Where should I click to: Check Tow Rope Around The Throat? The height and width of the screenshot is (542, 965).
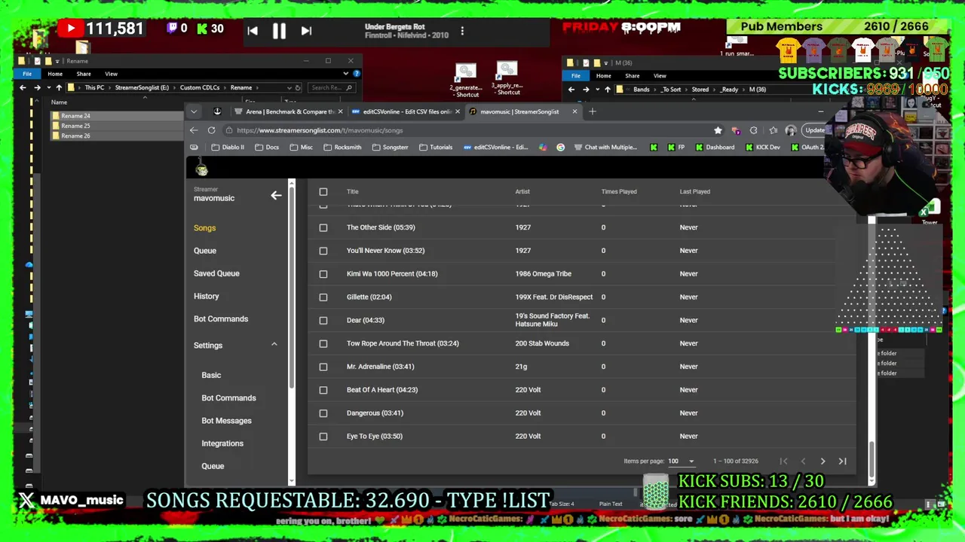(323, 343)
